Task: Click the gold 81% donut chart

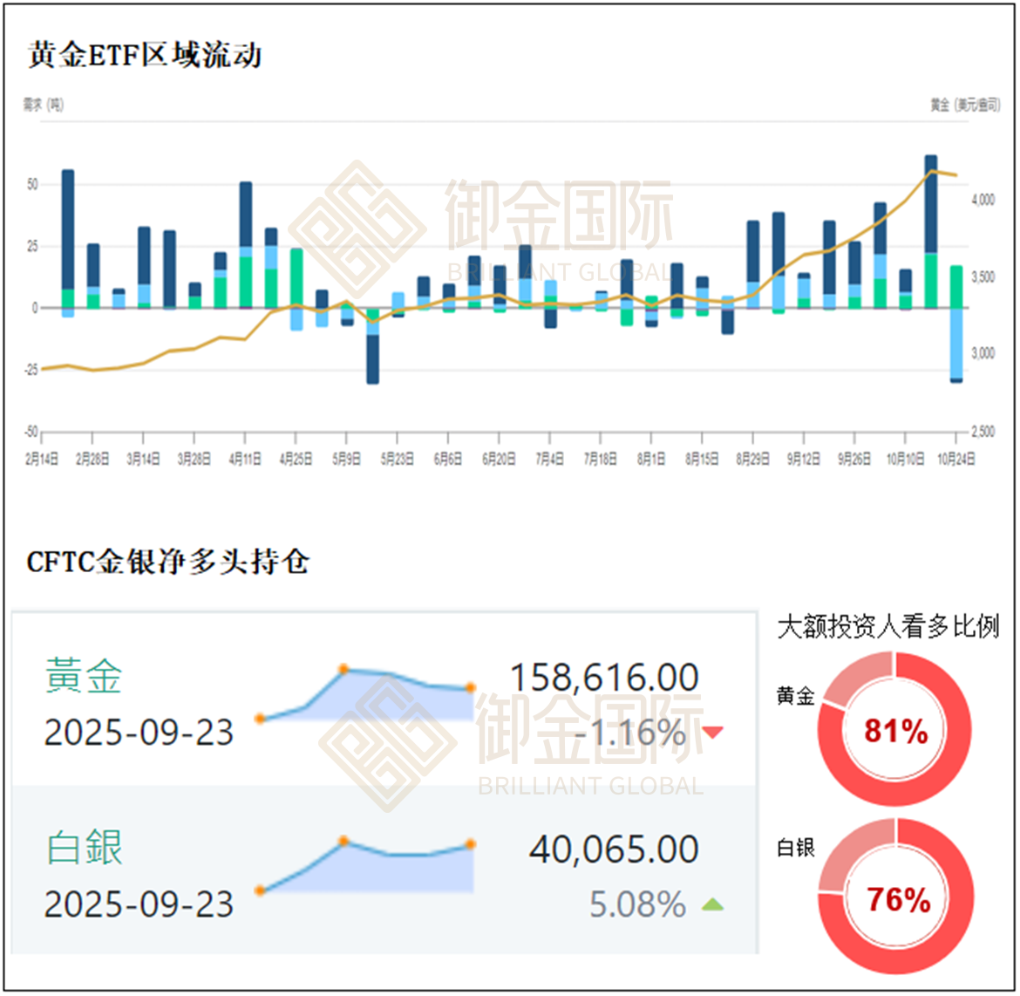Action: (x=896, y=729)
